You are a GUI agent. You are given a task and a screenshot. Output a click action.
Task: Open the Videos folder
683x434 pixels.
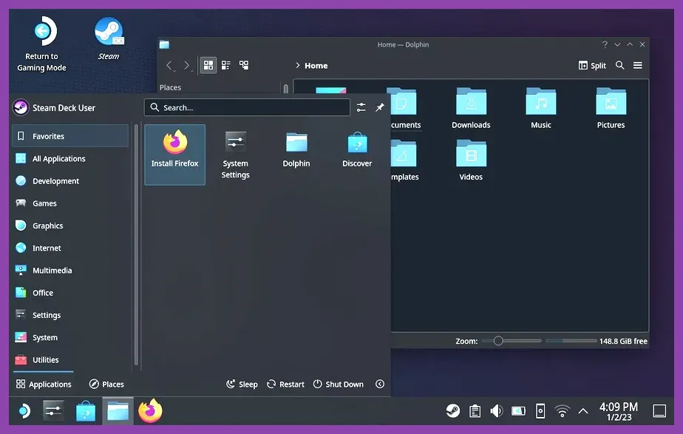click(471, 160)
